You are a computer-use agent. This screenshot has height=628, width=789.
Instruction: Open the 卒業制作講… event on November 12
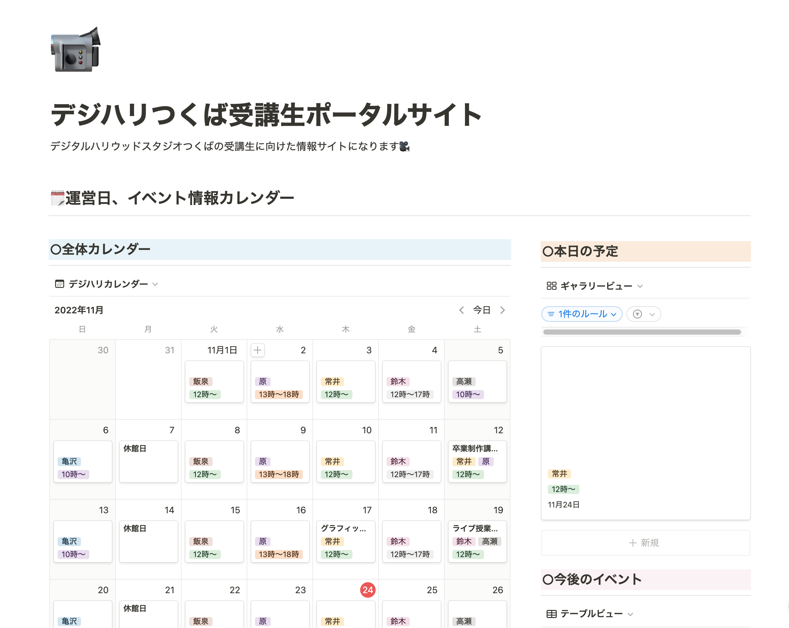pos(477,461)
